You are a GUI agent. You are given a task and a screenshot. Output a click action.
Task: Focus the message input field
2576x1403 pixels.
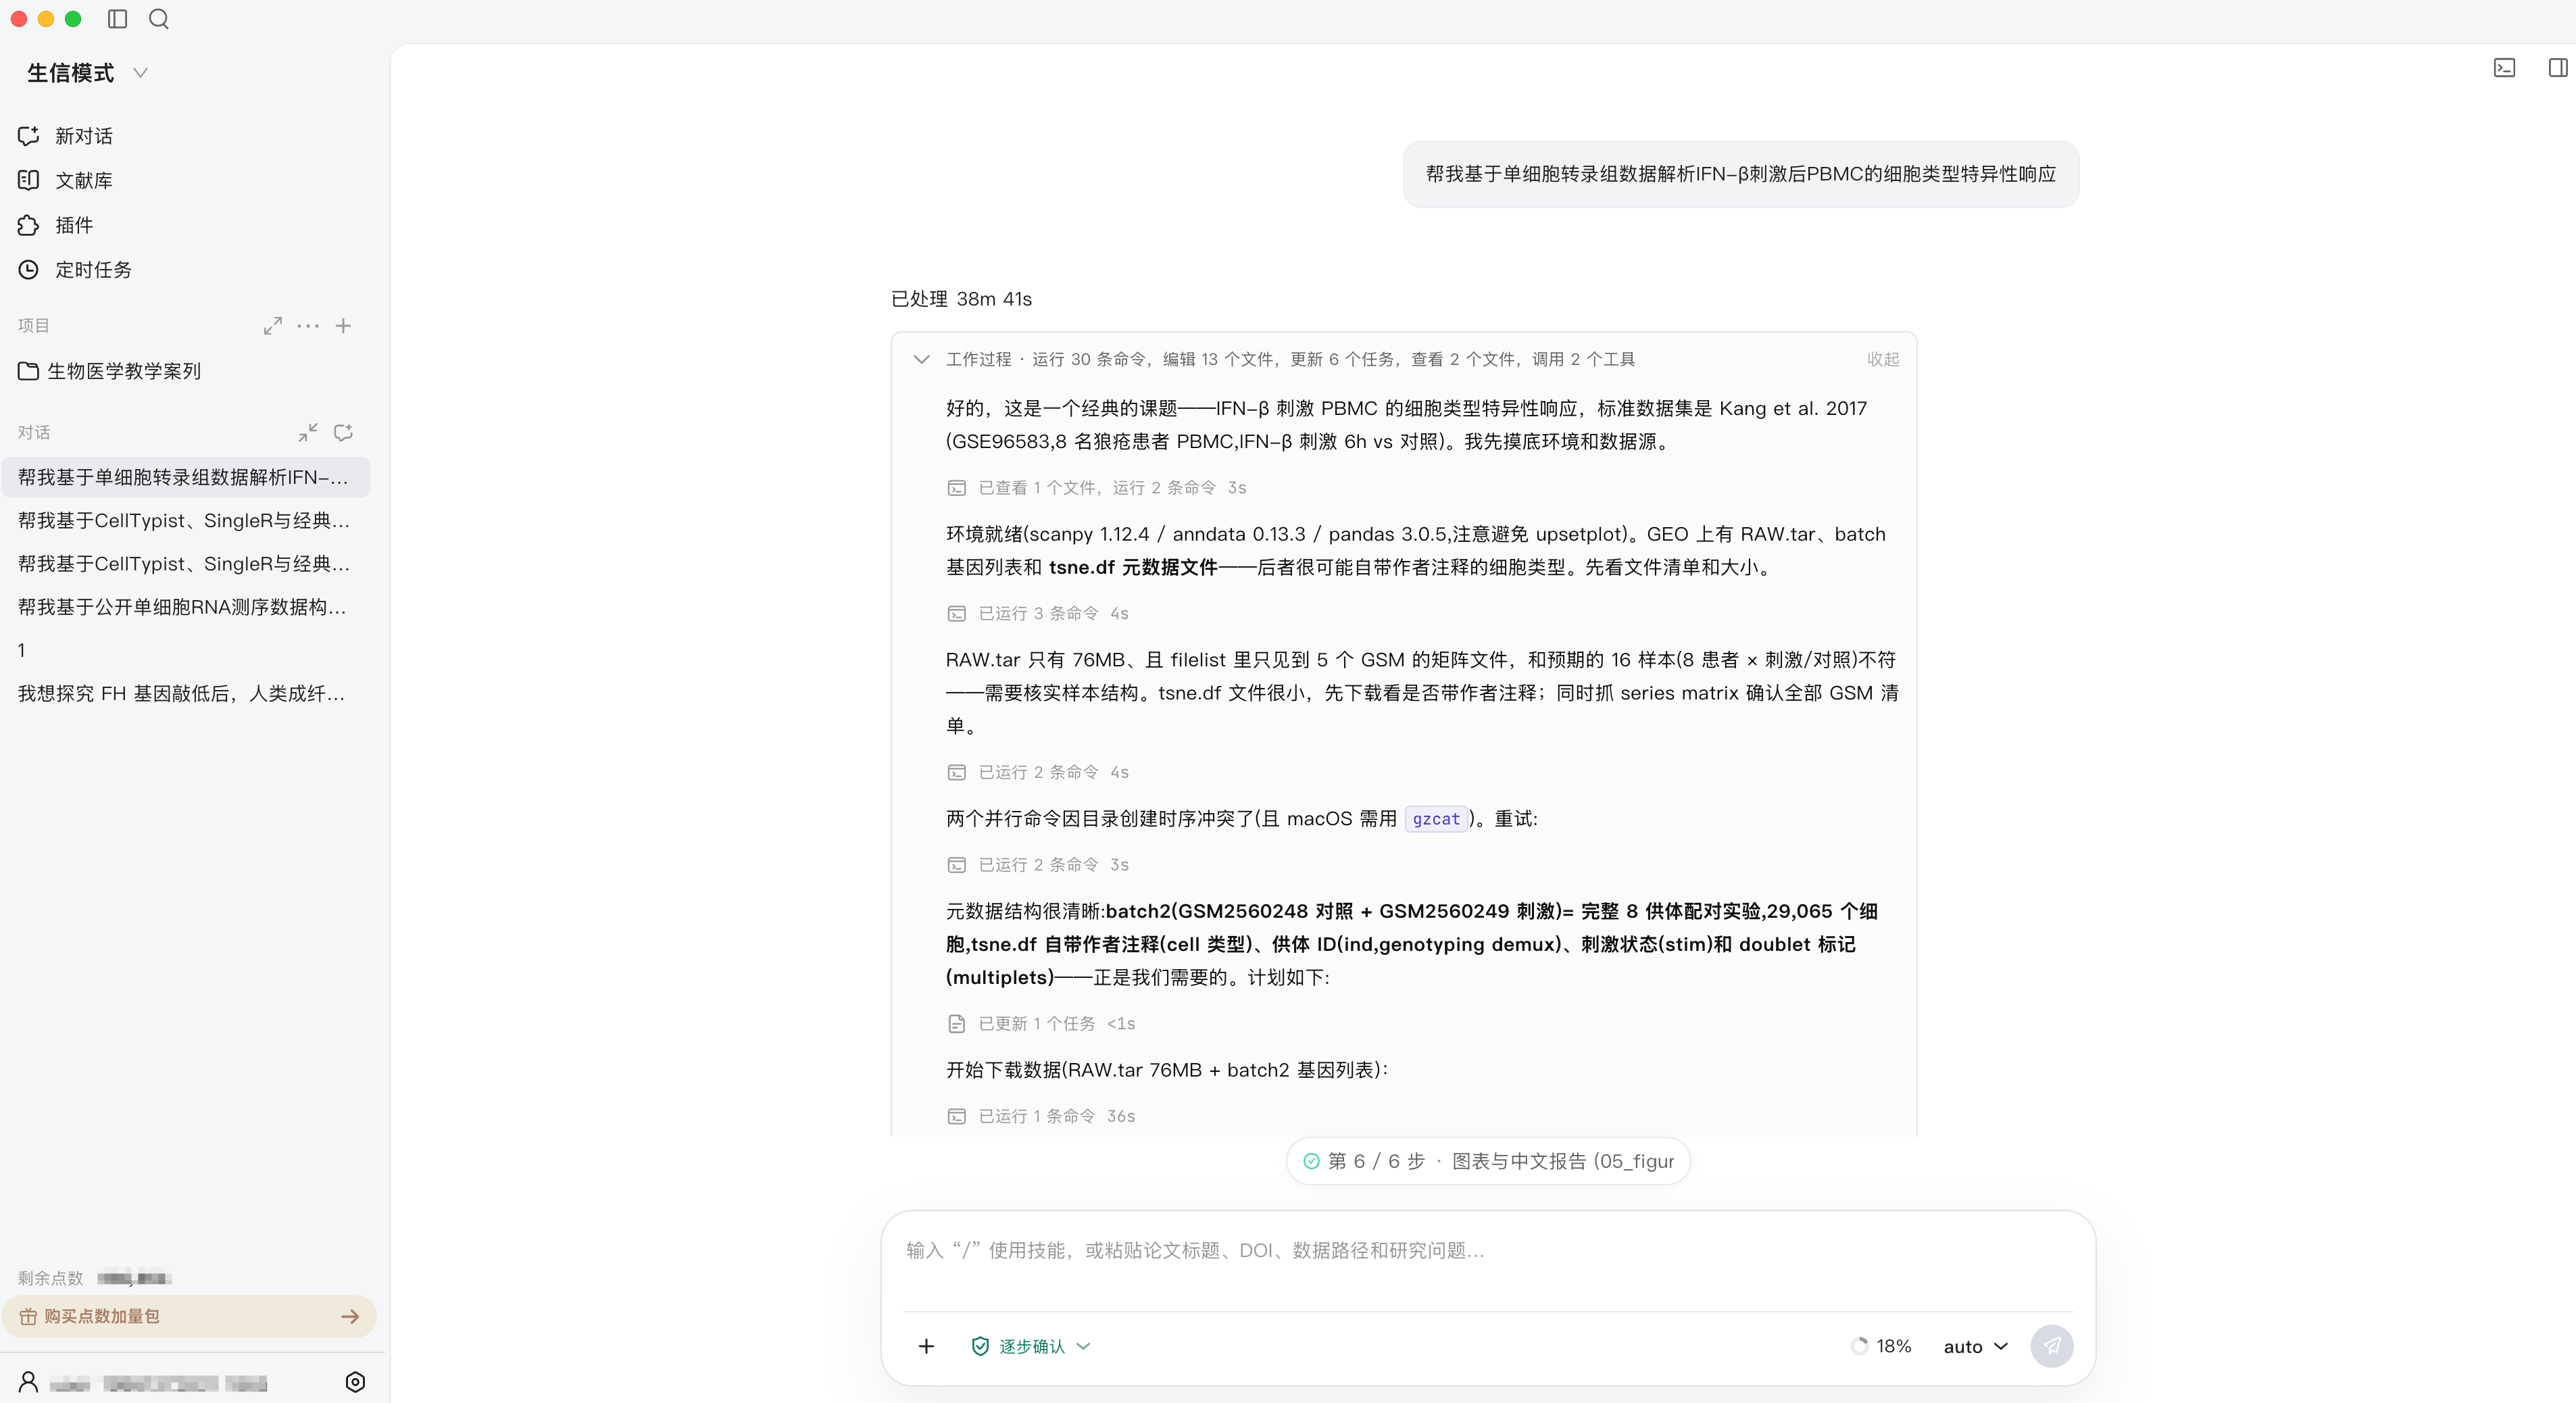tap(1488, 1250)
